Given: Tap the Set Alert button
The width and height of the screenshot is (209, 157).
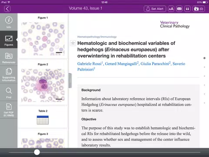Looking at the screenshot, I should coord(155,9).
